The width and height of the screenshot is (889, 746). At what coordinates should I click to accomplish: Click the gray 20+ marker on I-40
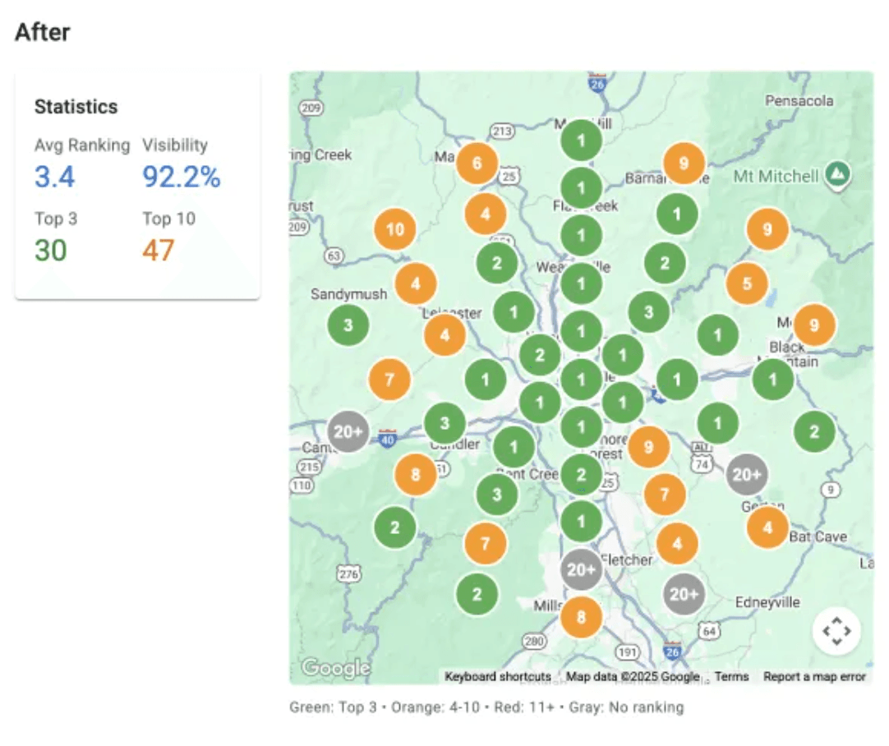coord(348,432)
